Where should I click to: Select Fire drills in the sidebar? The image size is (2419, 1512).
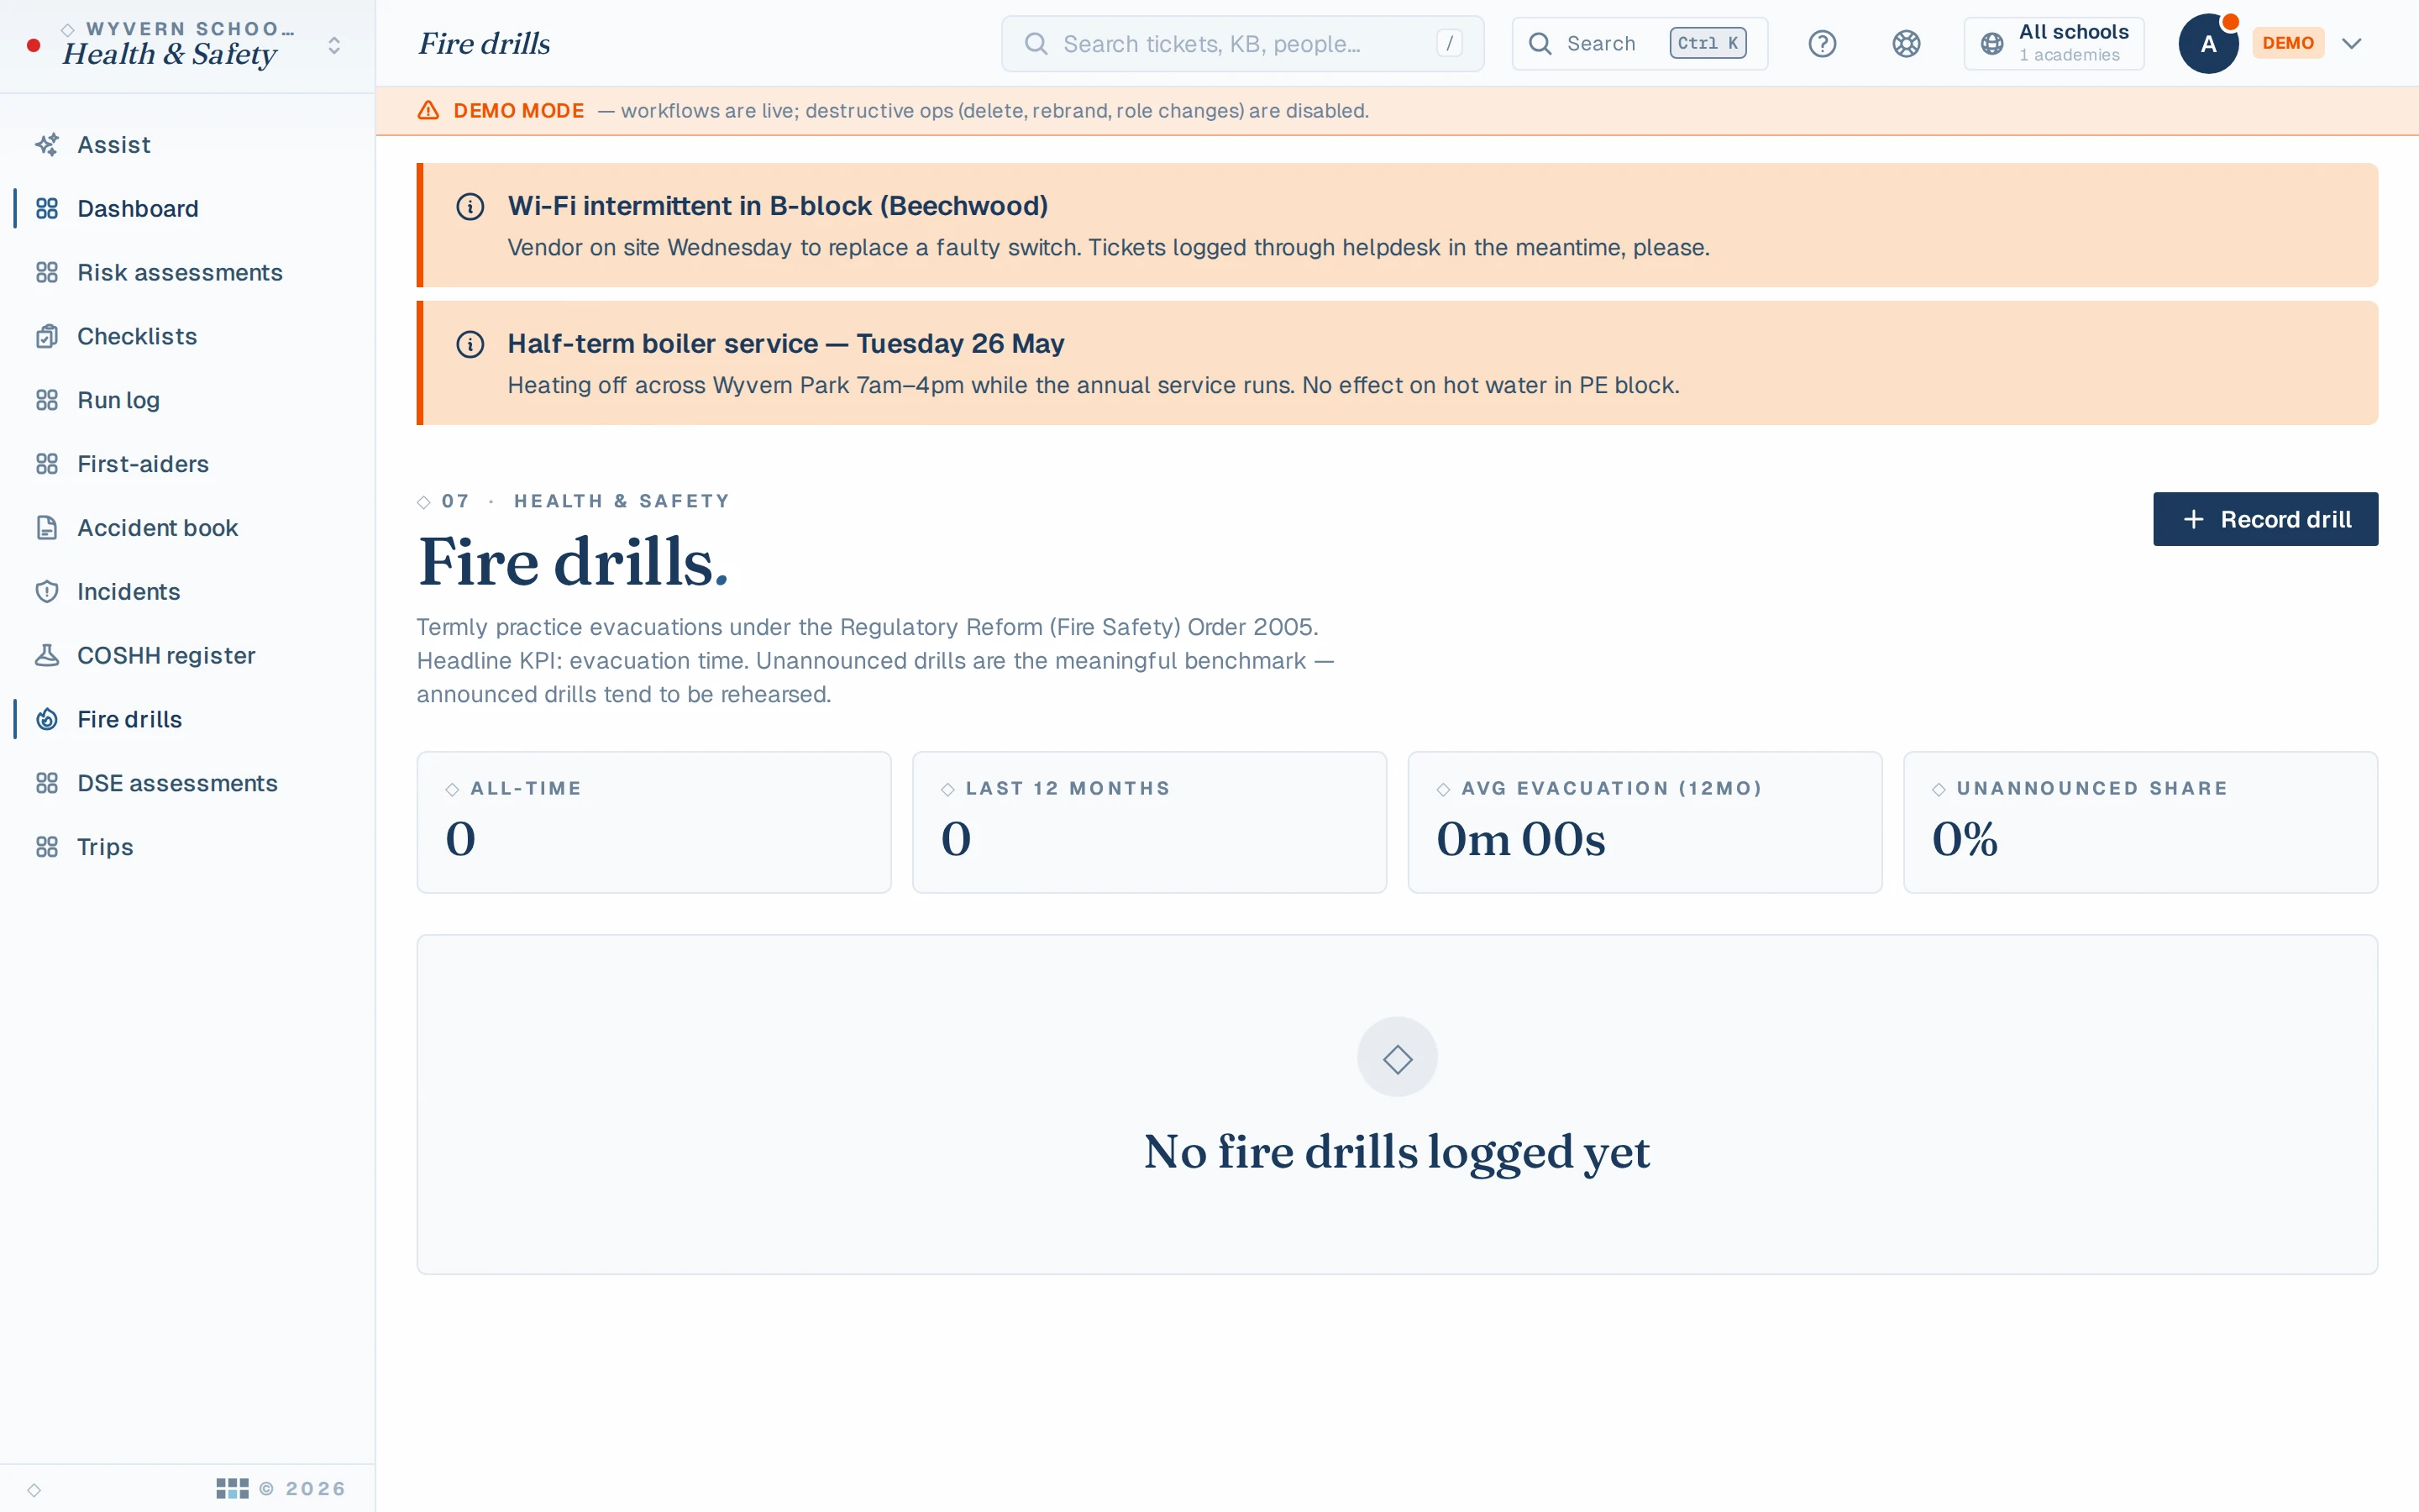pyautogui.click(x=187, y=720)
